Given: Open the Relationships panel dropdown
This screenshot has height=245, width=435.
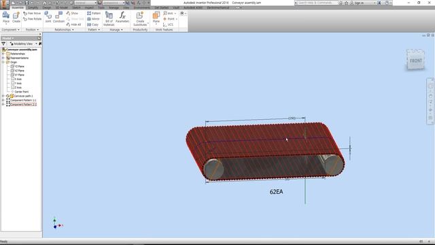Looking at the screenshot, I should tap(64, 29).
